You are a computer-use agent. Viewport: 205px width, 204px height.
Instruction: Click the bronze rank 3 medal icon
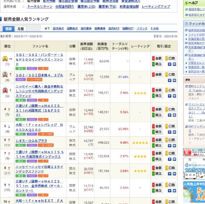point(5,90)
